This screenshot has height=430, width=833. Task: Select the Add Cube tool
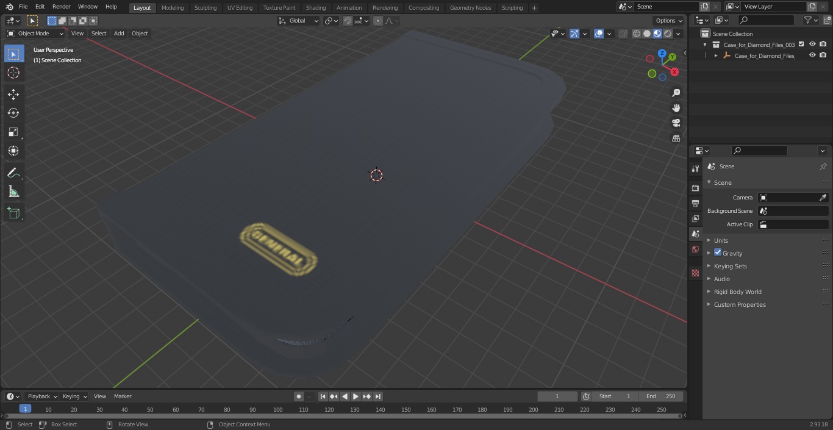point(14,214)
